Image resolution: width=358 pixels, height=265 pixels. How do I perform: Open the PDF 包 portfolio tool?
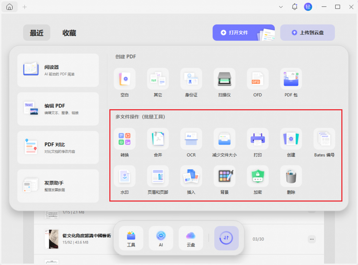(291, 79)
